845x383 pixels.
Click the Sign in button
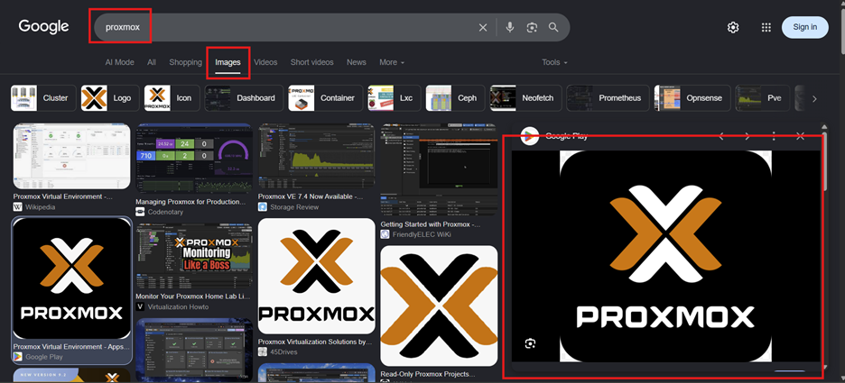[x=804, y=27]
